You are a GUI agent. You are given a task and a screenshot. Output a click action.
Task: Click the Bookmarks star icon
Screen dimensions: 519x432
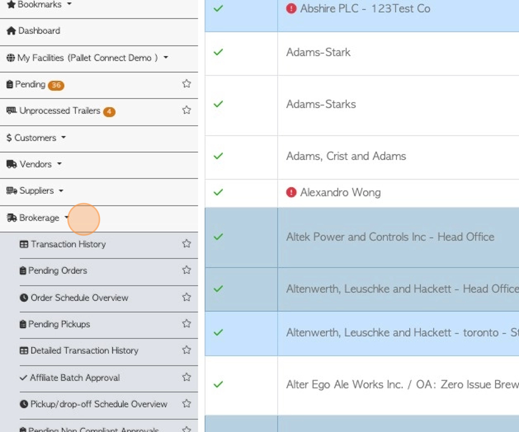point(11,4)
